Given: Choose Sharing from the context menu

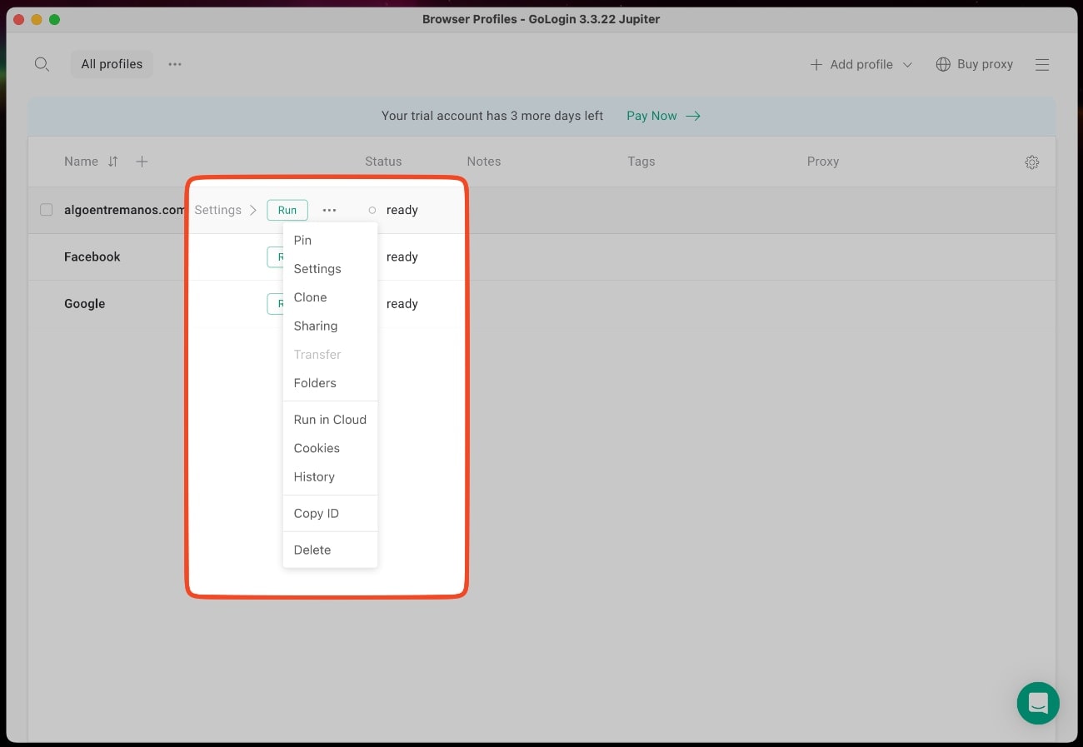Looking at the screenshot, I should tap(330, 326).
